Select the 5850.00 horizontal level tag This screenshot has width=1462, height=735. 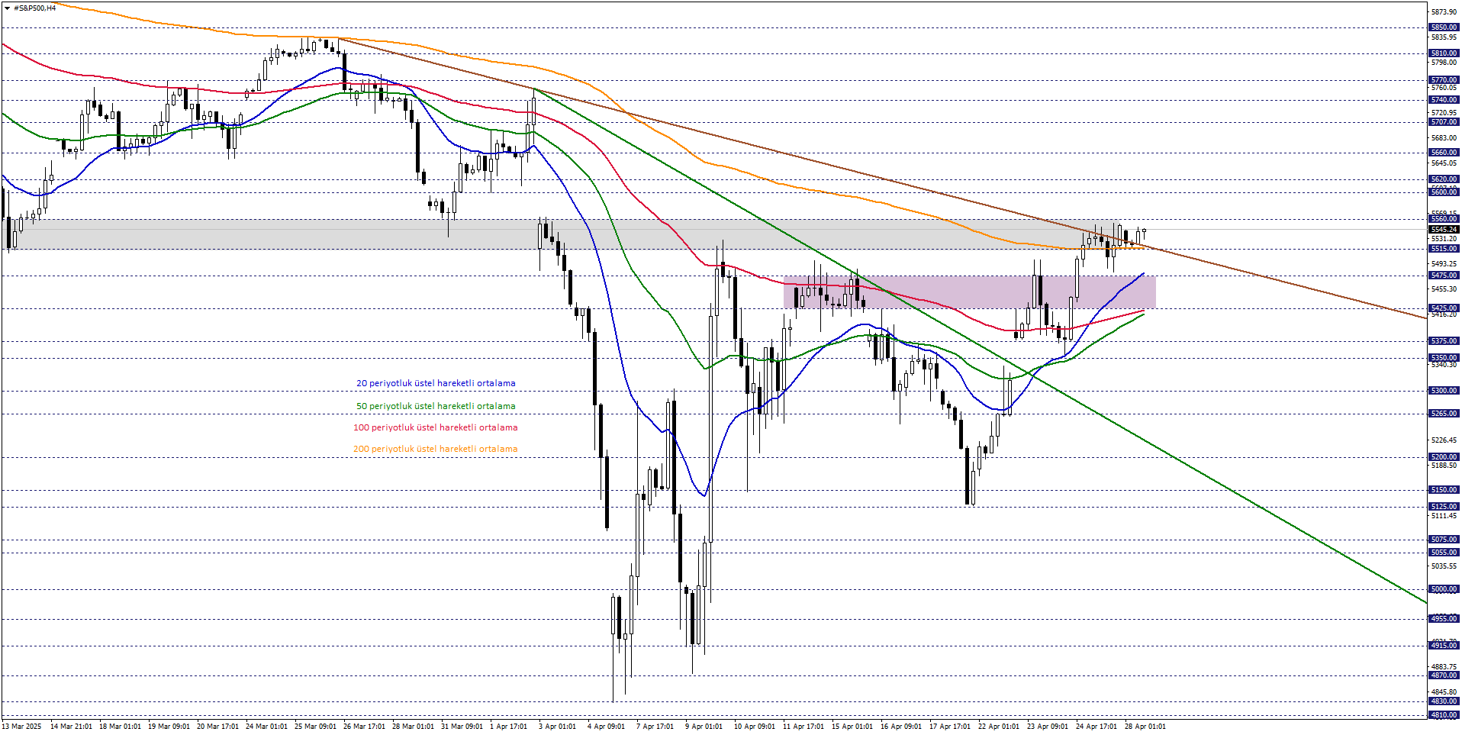[x=1444, y=27]
